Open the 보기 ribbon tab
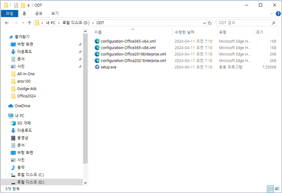This screenshot has height=193, width=282. [x=55, y=13]
